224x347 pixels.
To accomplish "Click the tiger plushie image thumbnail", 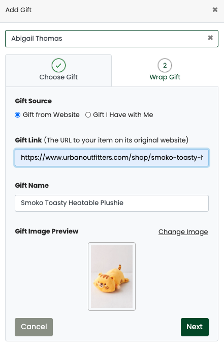I will (112, 276).
